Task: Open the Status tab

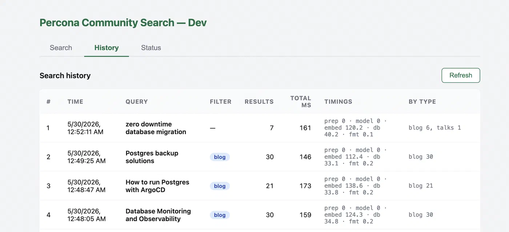Action: 151,48
